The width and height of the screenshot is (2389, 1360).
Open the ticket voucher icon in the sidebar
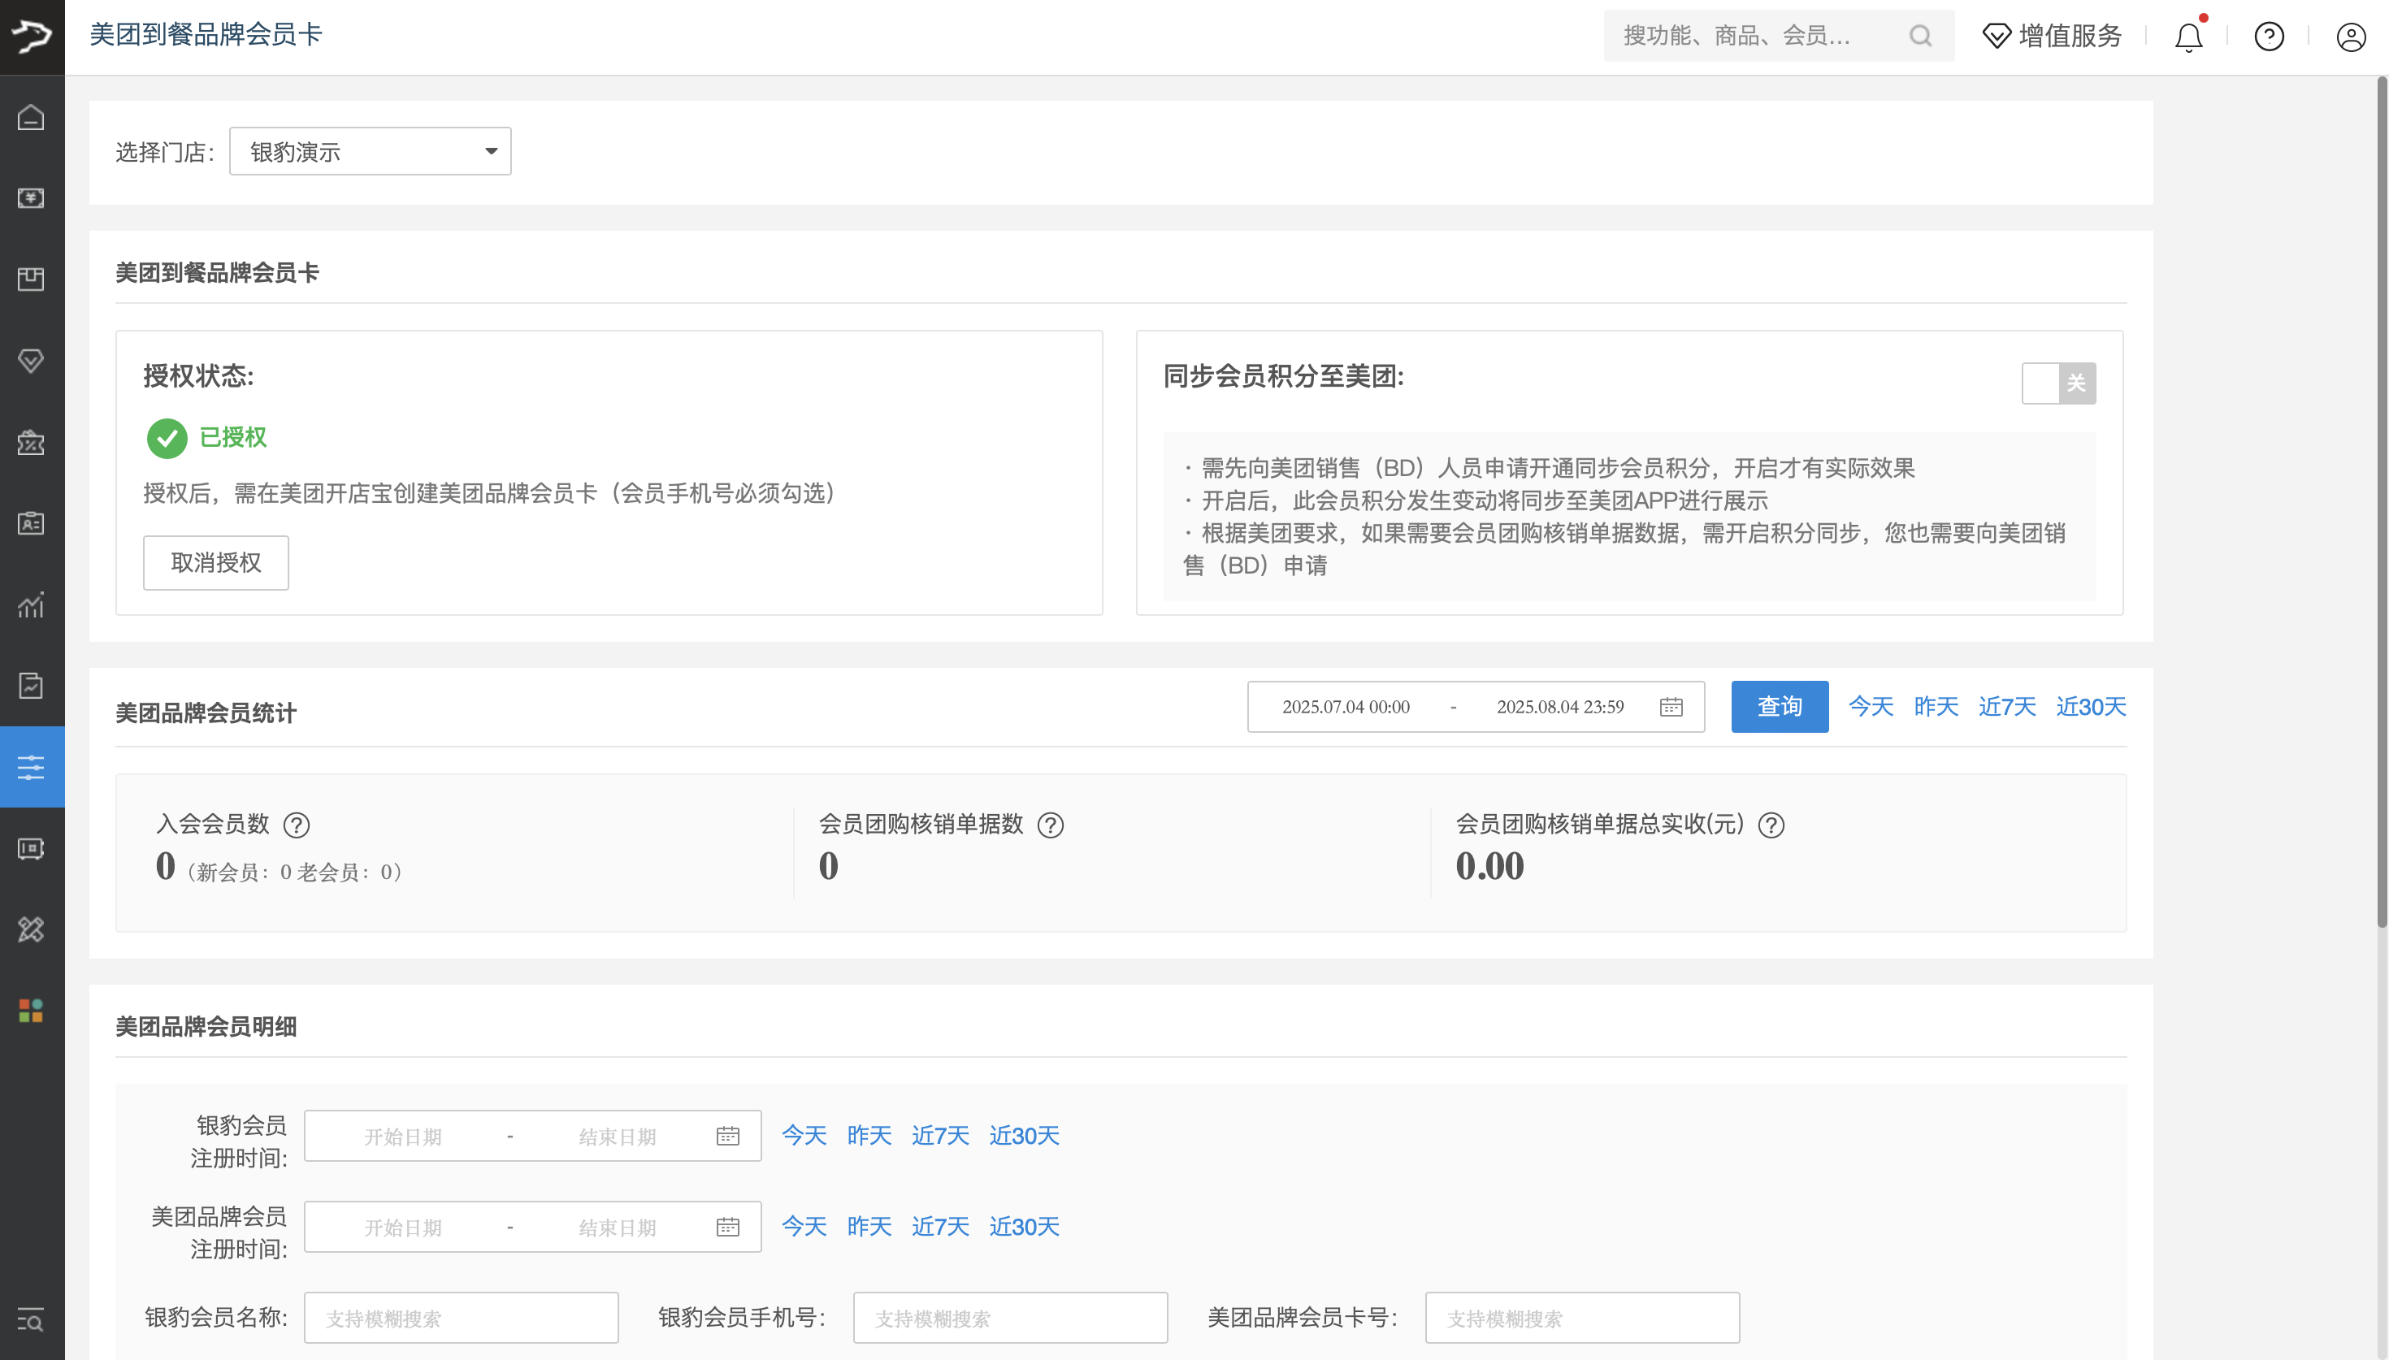[x=31, y=848]
